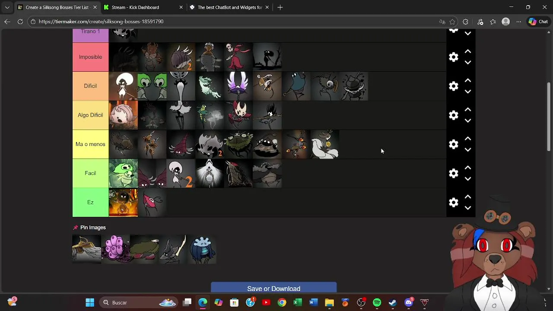Screen dimensions: 553x311
Task: Close the Silksong Tier List tab
Action: point(95,7)
